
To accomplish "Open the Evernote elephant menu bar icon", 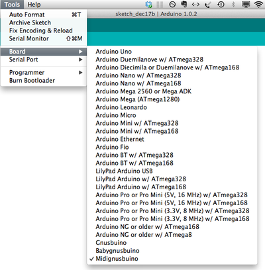I will (x=184, y=4).
